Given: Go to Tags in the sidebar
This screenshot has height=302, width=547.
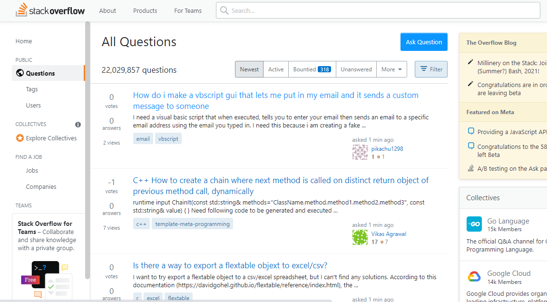Looking at the screenshot, I should point(32,89).
